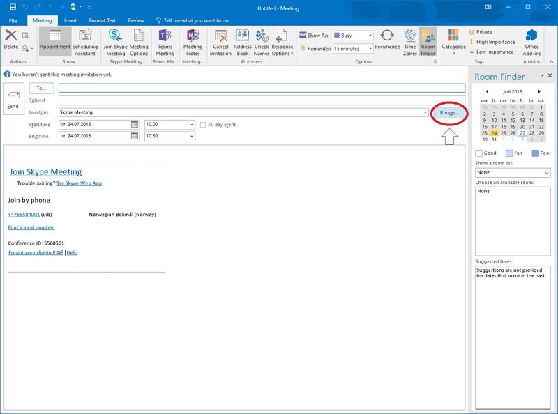Image resolution: width=558 pixels, height=414 pixels.
Task: Open the Scheduling Assistant view
Action: 84,42
